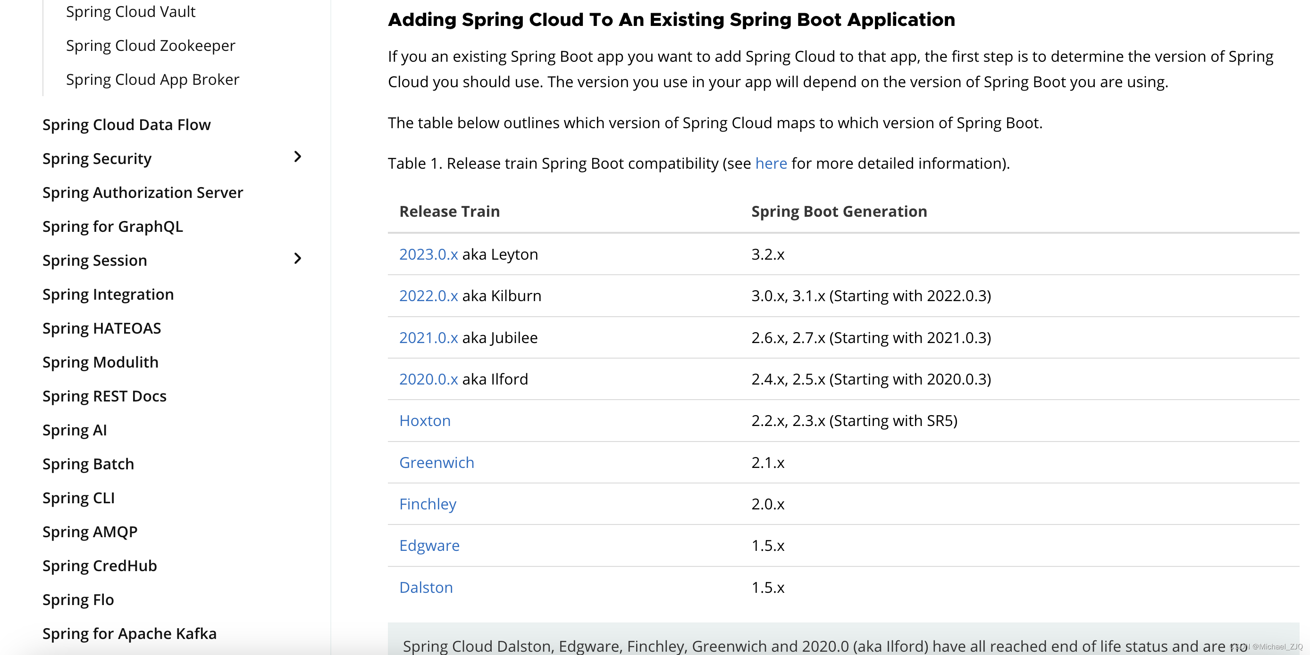Click the 1.5.x cell in Dalston row
This screenshot has height=655, width=1310.
768,588
